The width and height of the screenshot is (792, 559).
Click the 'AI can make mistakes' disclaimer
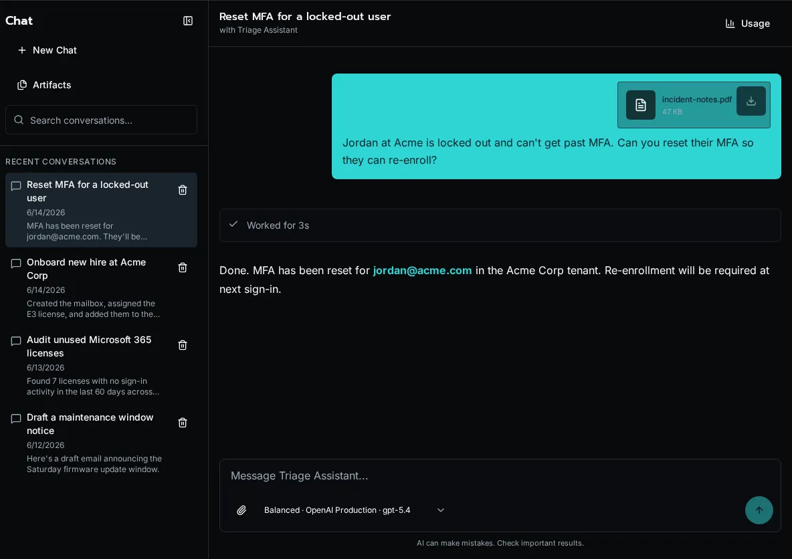pyautogui.click(x=500, y=543)
